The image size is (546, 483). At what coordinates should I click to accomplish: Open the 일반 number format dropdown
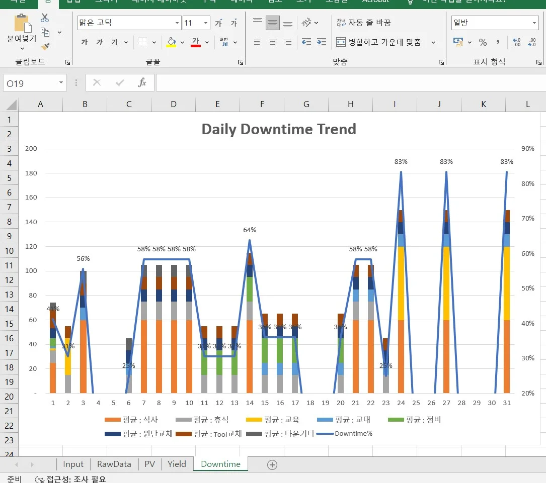(x=534, y=23)
